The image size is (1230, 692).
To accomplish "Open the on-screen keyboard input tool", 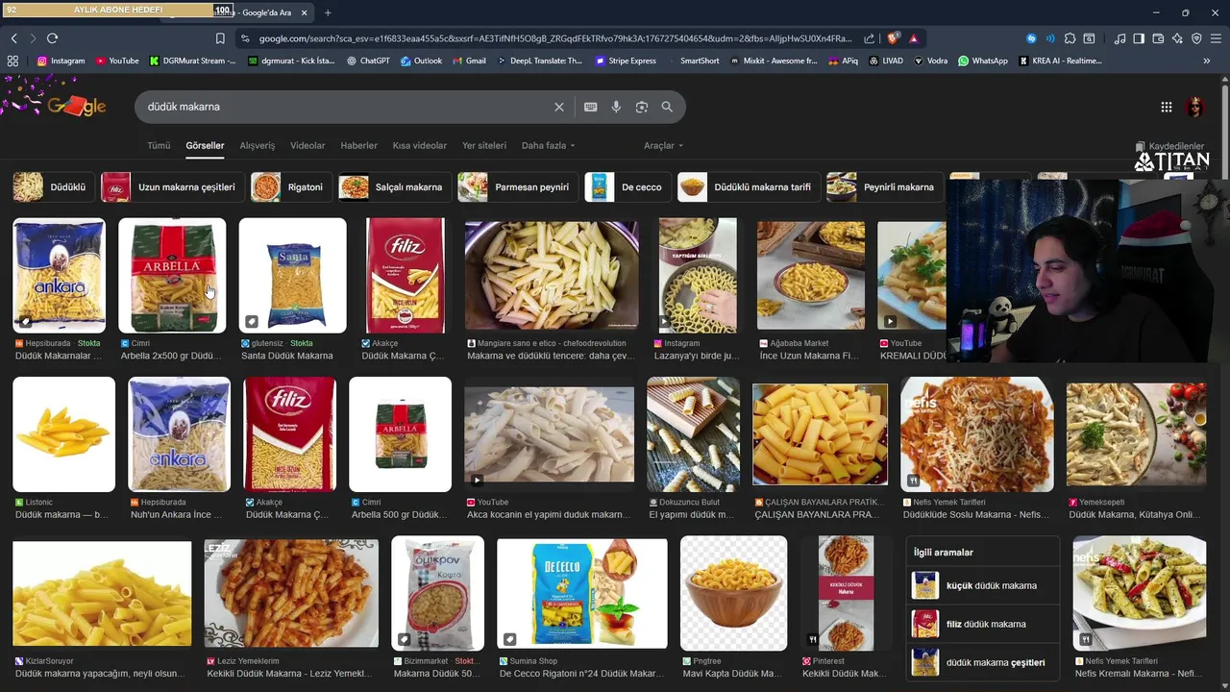I will tap(590, 107).
